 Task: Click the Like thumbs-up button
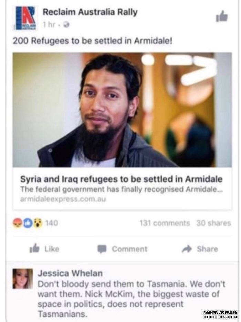(44, 249)
